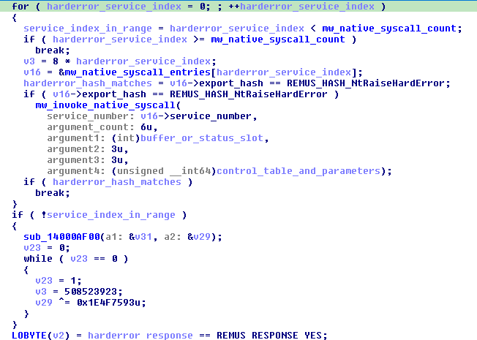This screenshot has width=477, height=340.
Task: Click 'REMUS_RESPONSE_YES' constant
Action: coord(269,335)
